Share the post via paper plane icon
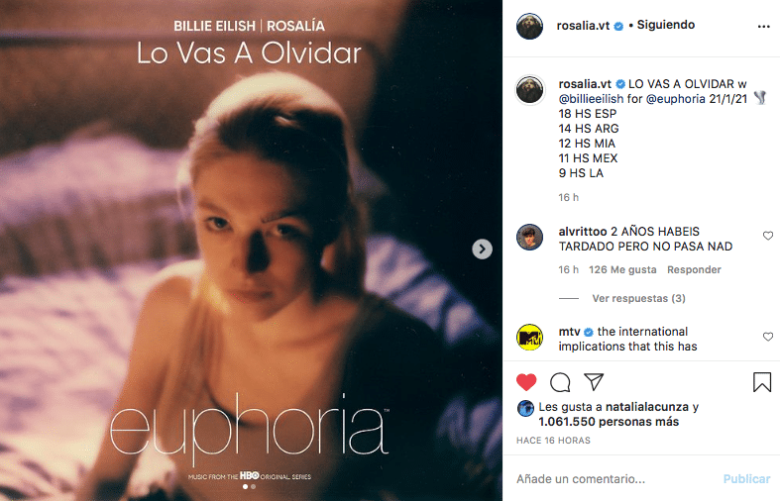 point(594,382)
